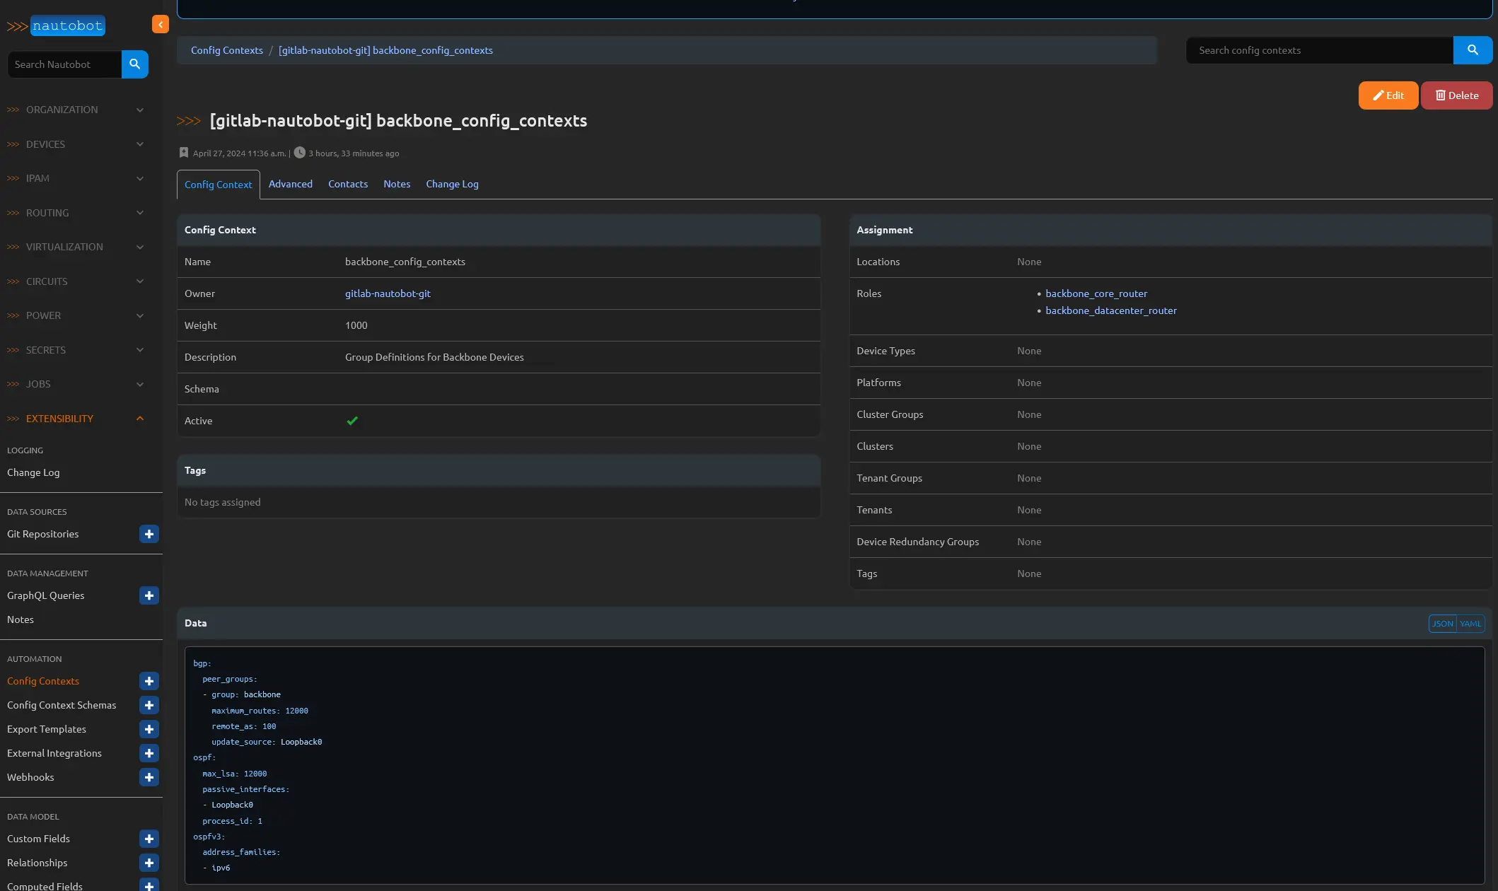Click the Search Nautobot magnifier icon
1498x891 pixels.
click(x=134, y=64)
